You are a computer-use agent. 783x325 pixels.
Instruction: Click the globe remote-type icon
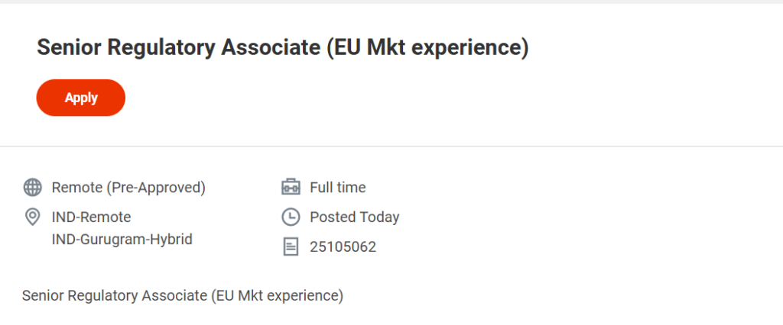point(32,188)
